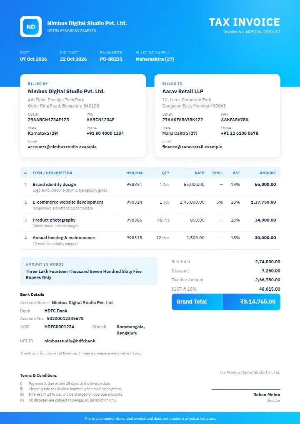The width and height of the screenshot is (300, 424).
Task: Click Taxable Amount 2,66,750.00
Action: pos(268,279)
